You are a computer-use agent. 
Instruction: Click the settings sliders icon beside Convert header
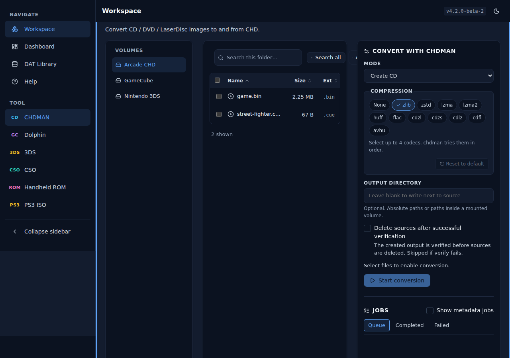367,51
